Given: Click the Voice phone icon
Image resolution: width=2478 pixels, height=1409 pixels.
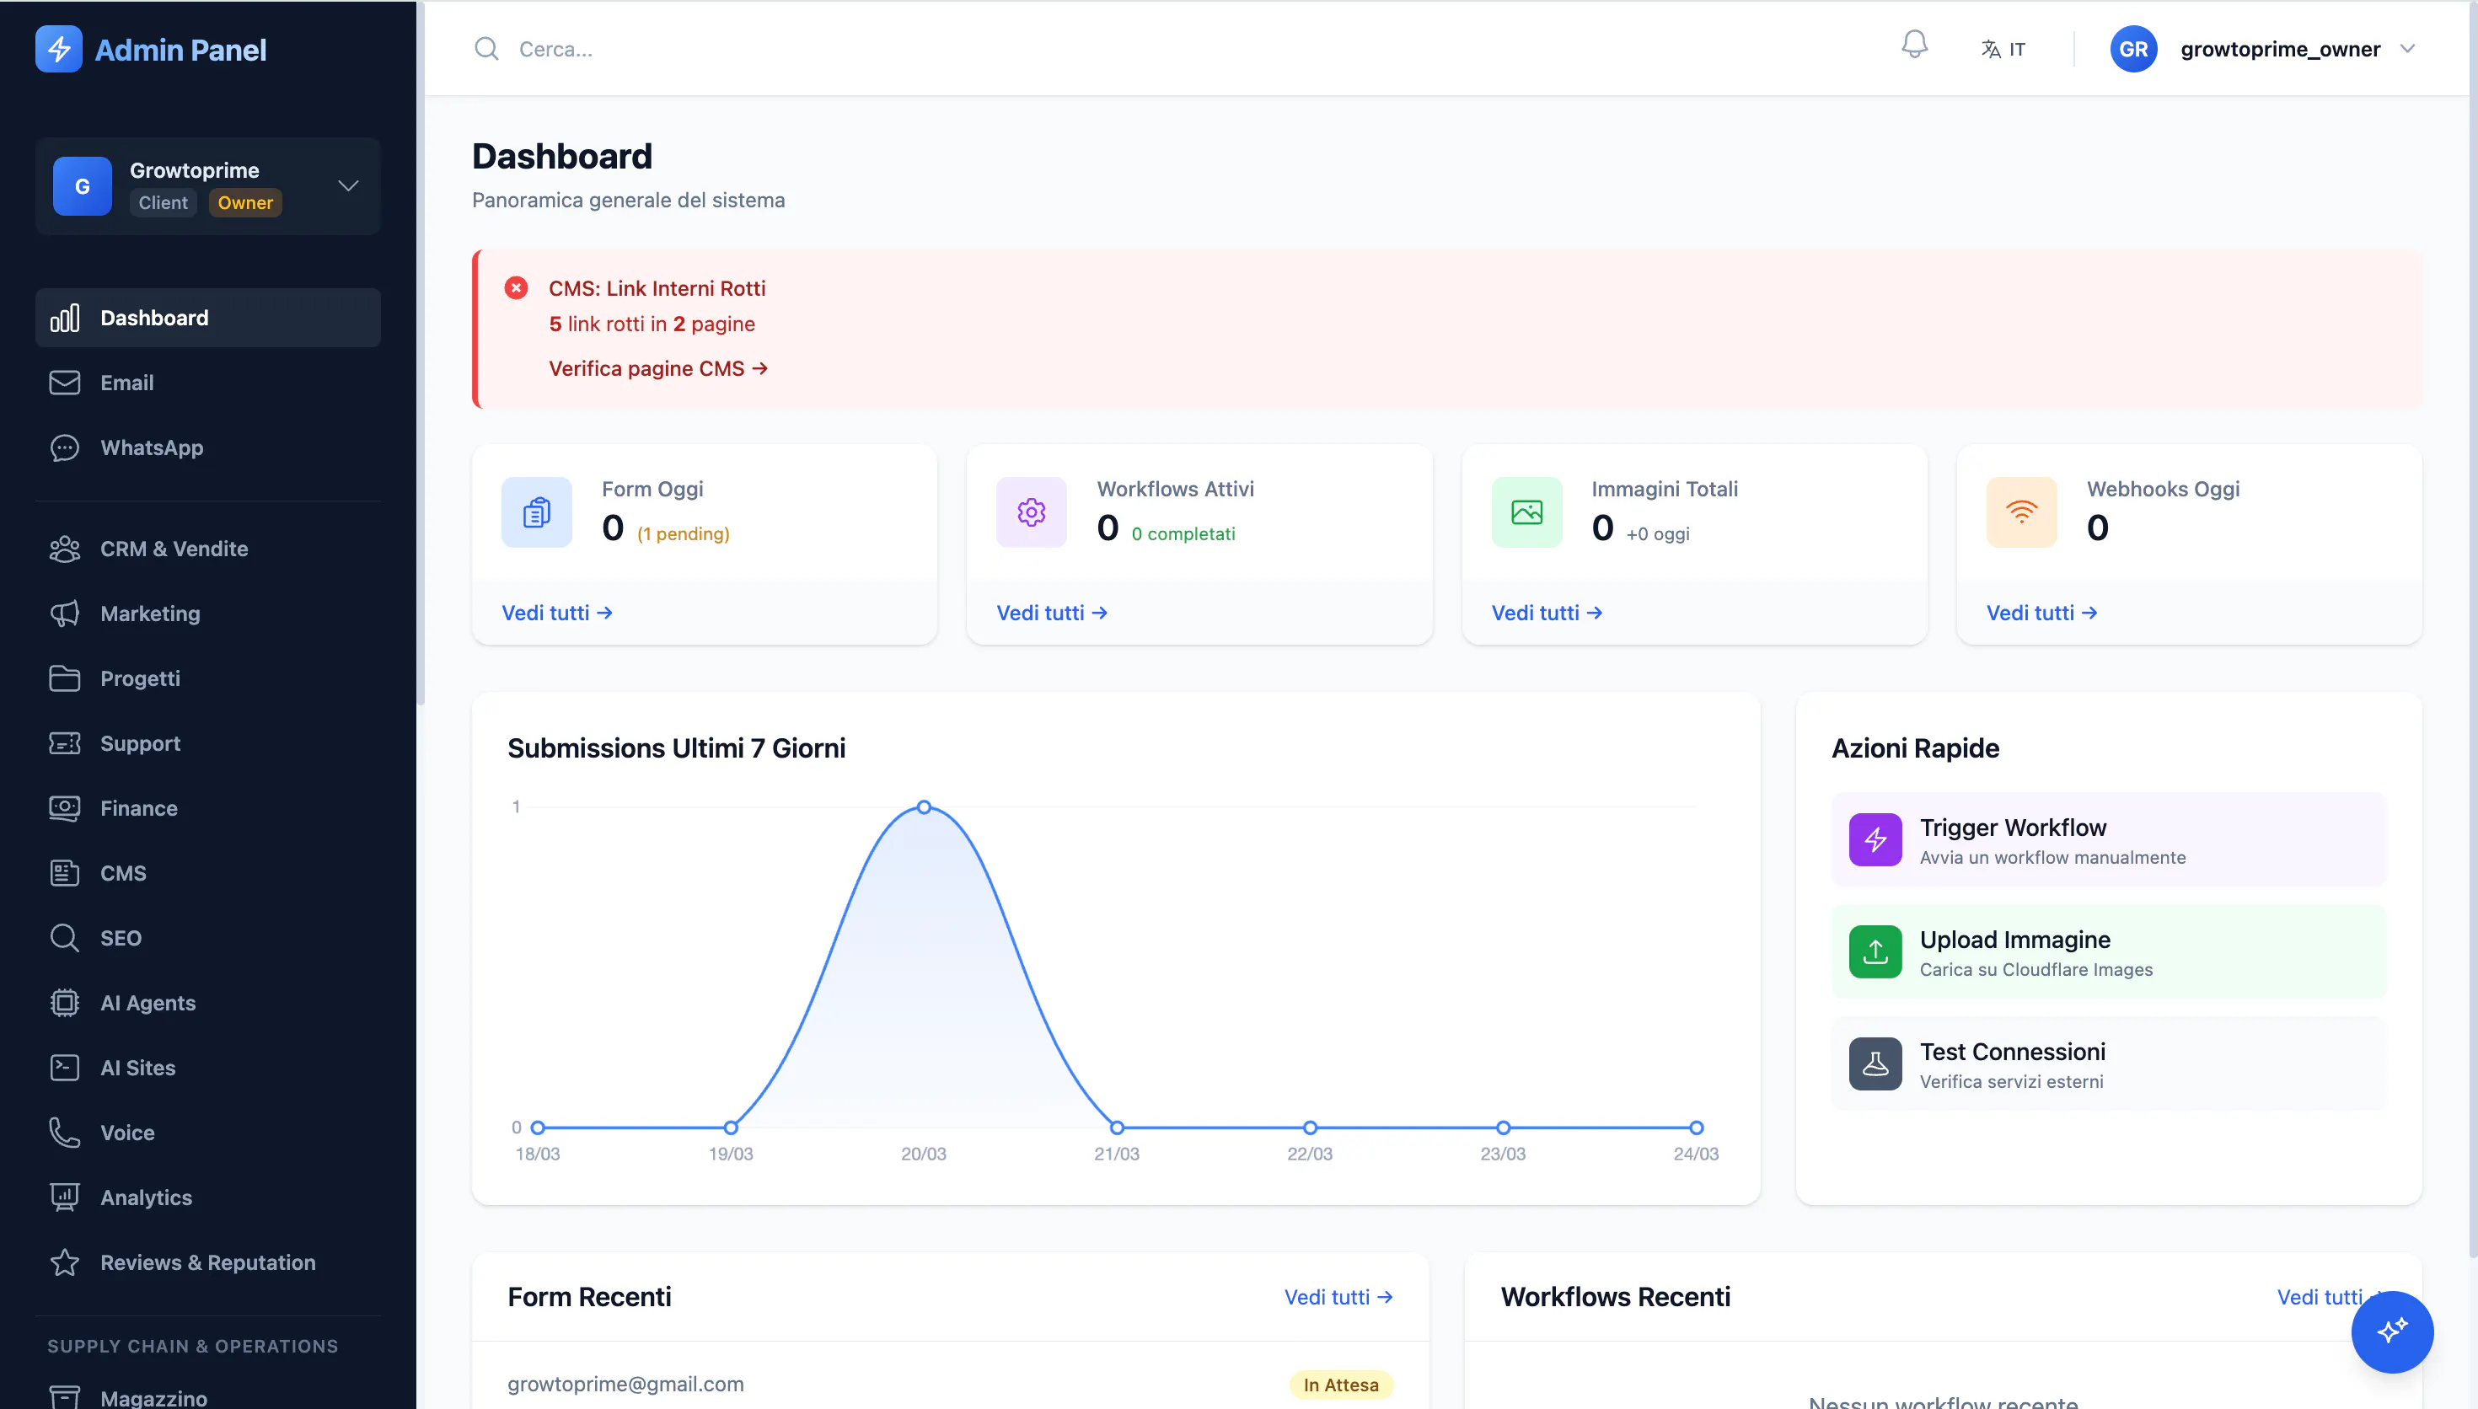Looking at the screenshot, I should pyautogui.click(x=65, y=1133).
